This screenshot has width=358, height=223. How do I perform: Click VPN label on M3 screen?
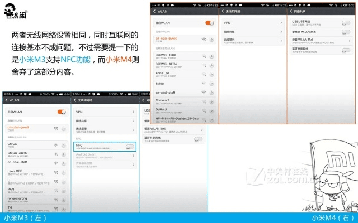79,111
